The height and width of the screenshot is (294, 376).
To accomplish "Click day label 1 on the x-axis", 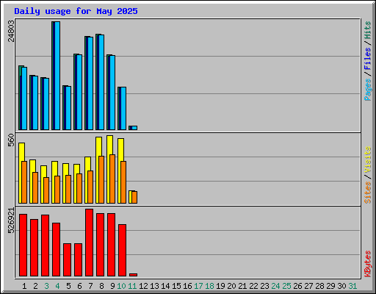I will click(24, 286).
